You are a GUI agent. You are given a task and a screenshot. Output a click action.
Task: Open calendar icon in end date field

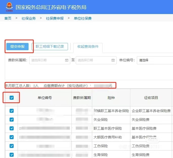coord(113,60)
